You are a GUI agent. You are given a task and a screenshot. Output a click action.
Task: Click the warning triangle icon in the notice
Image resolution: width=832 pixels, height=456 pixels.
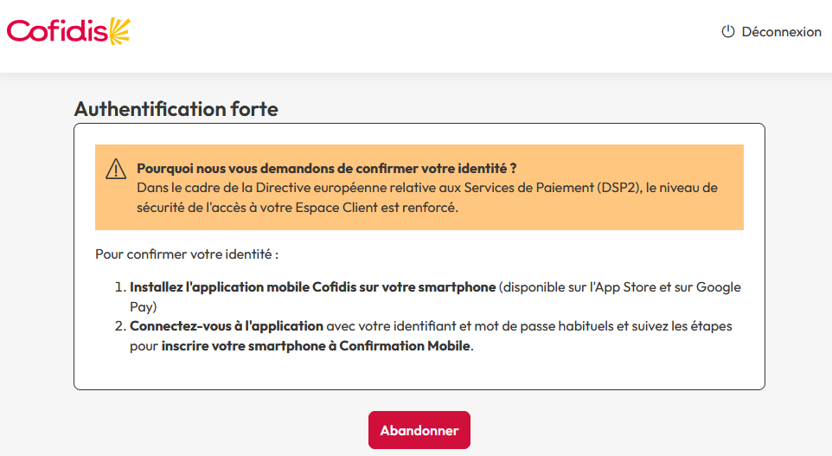point(116,170)
